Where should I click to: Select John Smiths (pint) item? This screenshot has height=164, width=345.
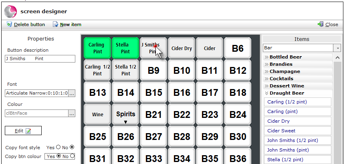(298, 150)
